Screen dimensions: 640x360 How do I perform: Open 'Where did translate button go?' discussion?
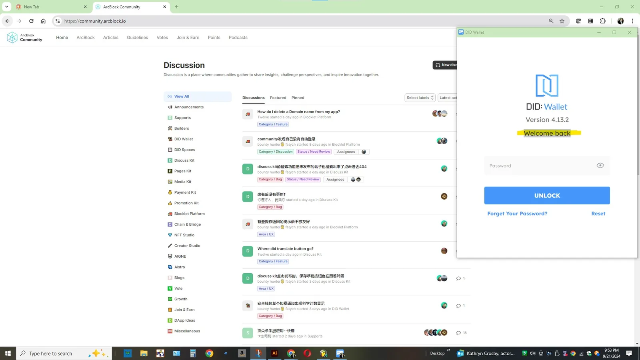[285, 249]
